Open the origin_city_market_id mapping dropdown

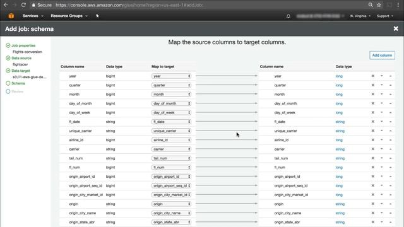pyautogui.click(x=171, y=195)
